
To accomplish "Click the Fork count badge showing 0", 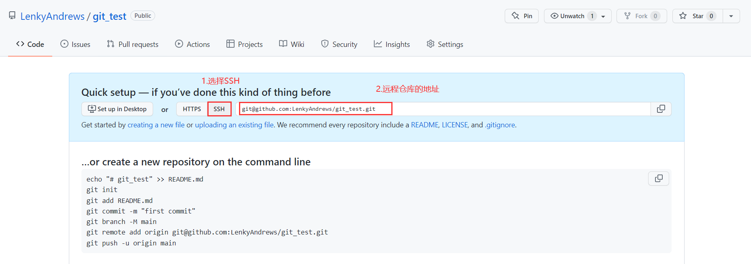I will (655, 16).
